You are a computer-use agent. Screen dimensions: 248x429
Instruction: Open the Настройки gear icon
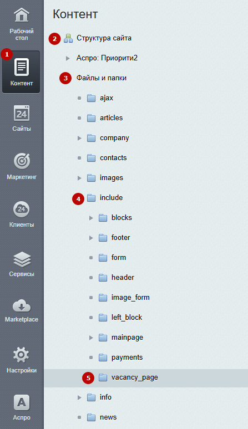[x=21, y=355]
